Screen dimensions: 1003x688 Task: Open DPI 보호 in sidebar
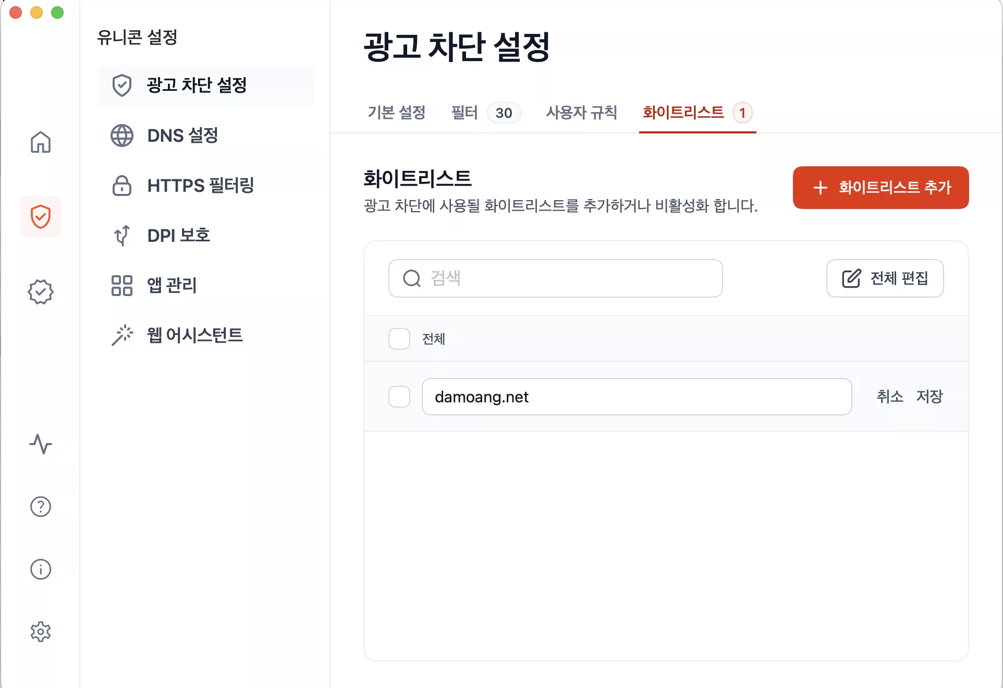[206, 236]
